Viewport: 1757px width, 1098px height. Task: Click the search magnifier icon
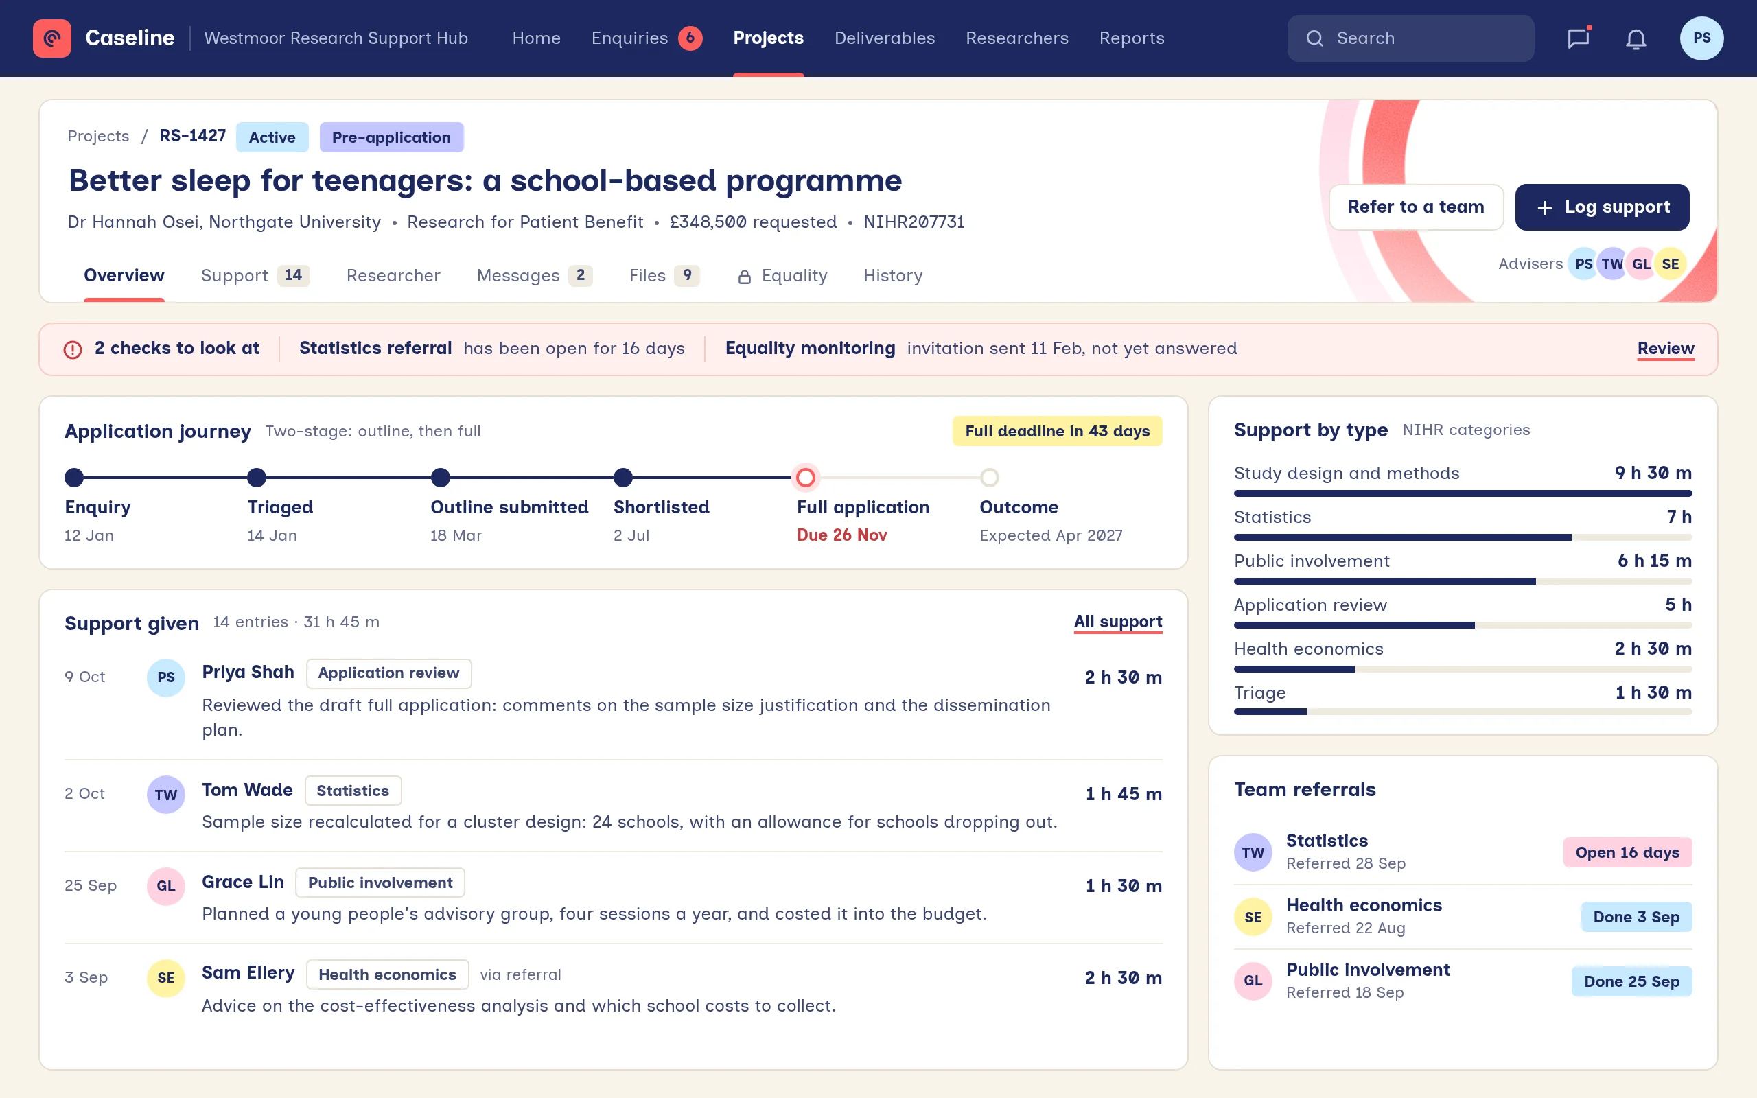tap(1314, 38)
